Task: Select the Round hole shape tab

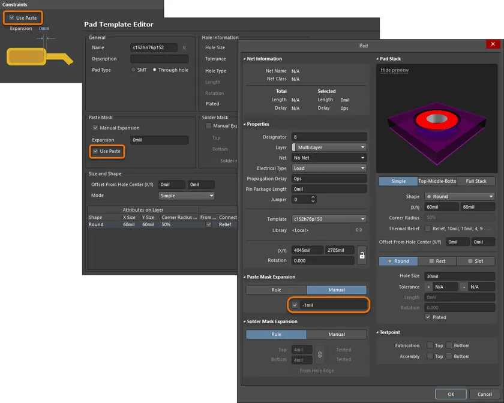Action: click(x=398, y=261)
